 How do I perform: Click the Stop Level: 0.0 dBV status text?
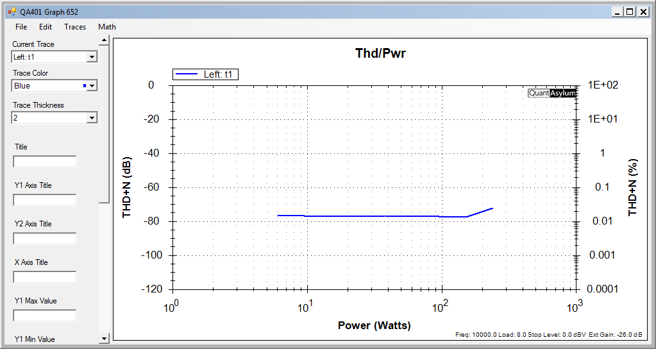pyautogui.click(x=557, y=335)
